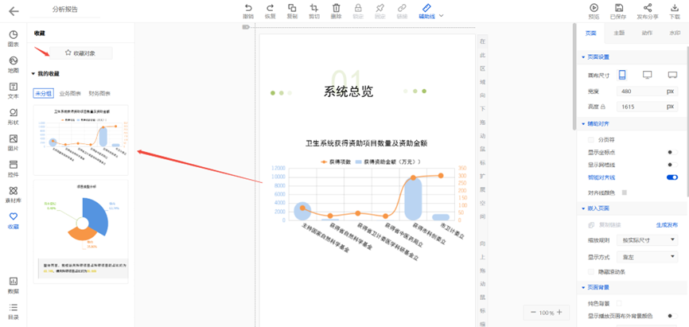Screen dimensions: 689x327
Task: Click the 生成发布 link
Action: (666, 225)
